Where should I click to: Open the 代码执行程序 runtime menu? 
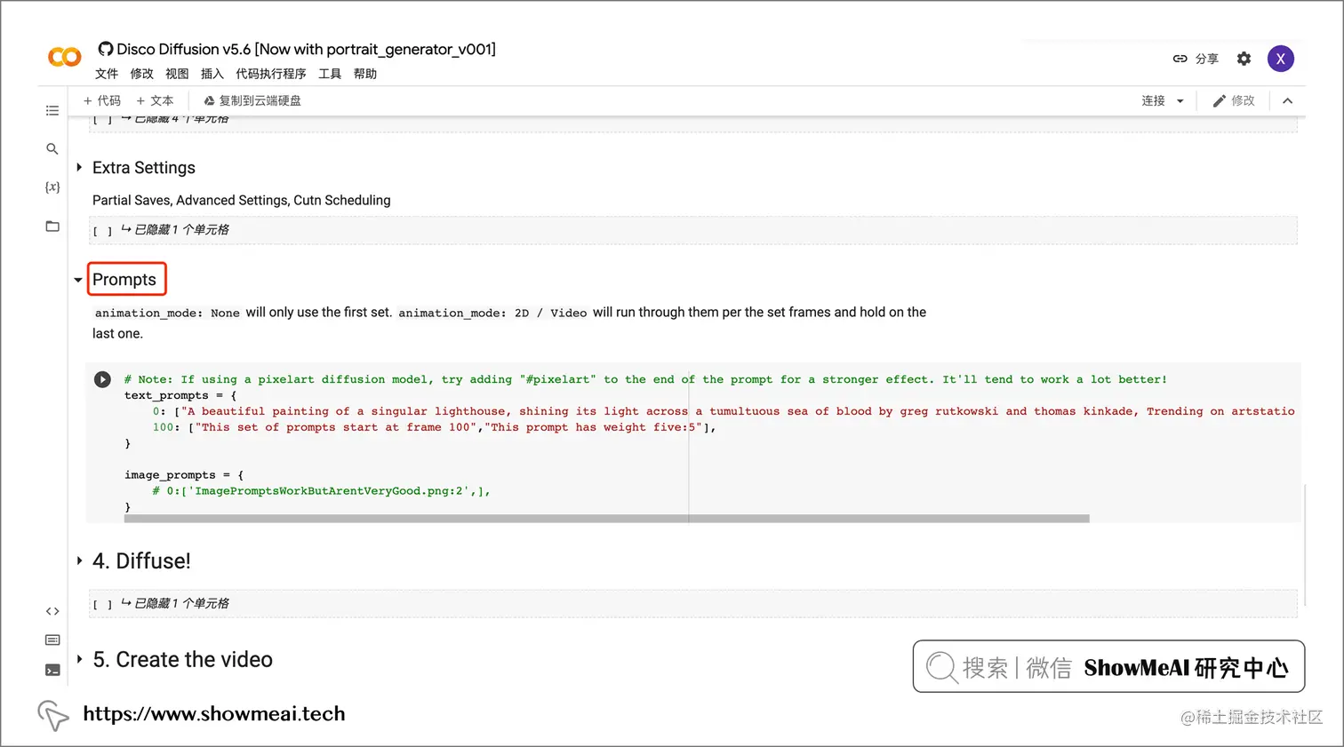(270, 74)
